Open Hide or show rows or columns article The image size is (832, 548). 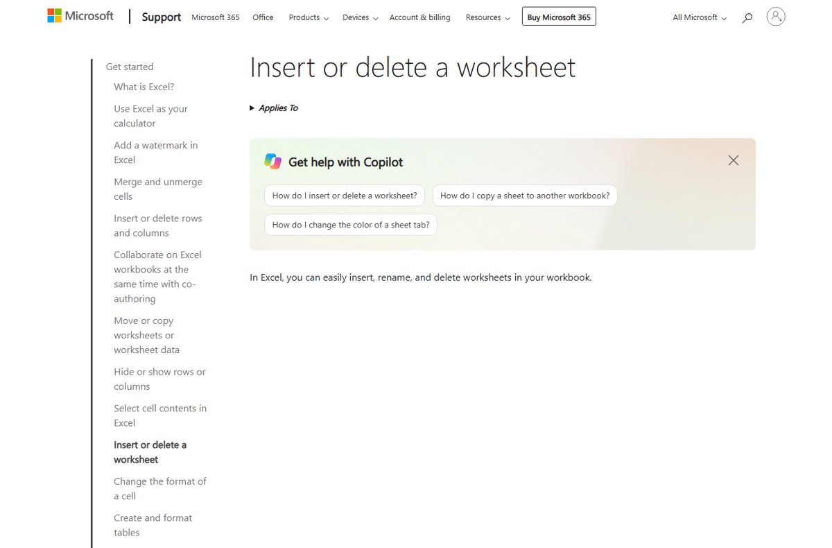(x=159, y=379)
